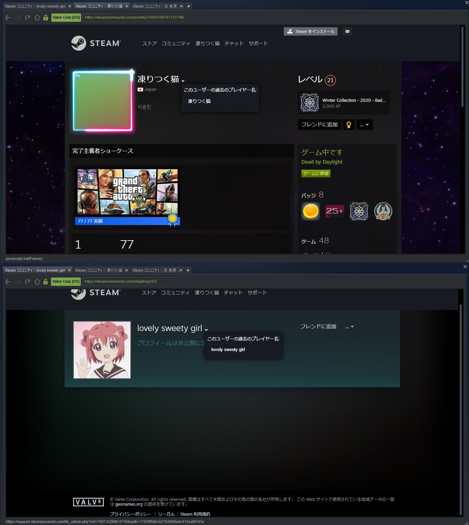Reload the page in the bottom browser window
The height and width of the screenshot is (525, 469).
click(x=28, y=282)
